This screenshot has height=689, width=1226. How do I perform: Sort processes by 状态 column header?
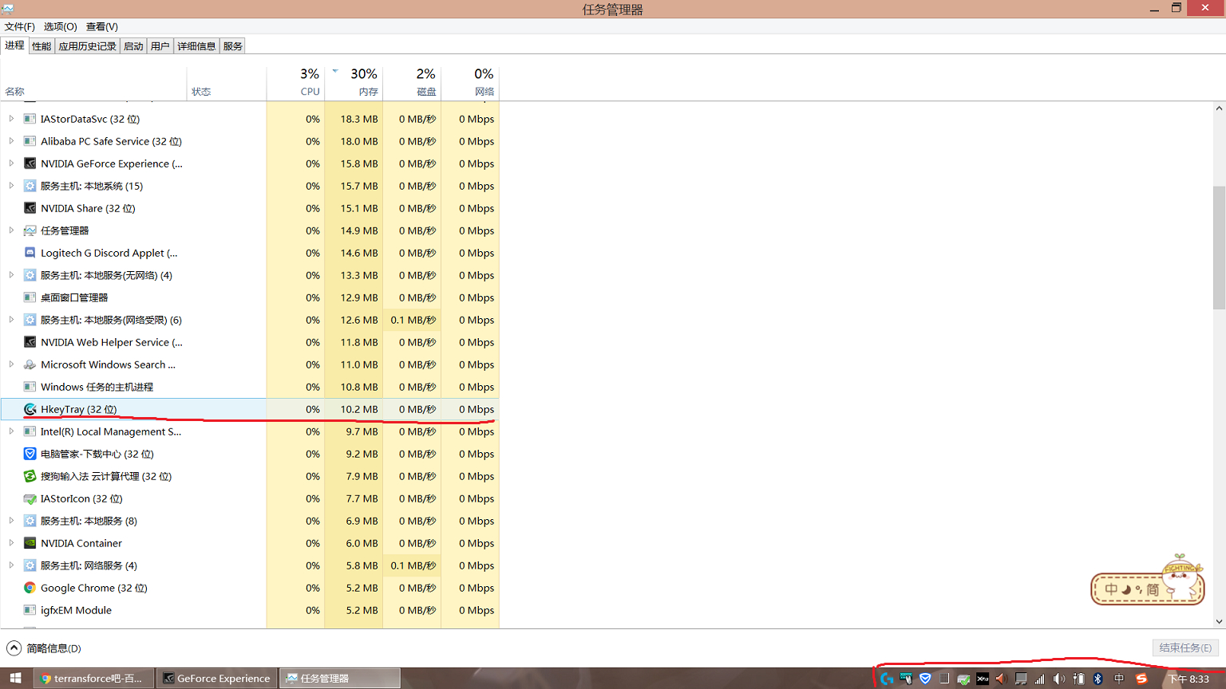pos(227,82)
